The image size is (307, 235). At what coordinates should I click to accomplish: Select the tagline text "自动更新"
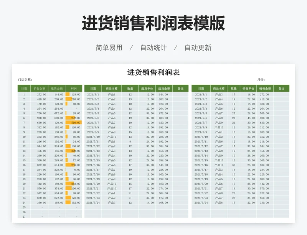tap(198, 48)
